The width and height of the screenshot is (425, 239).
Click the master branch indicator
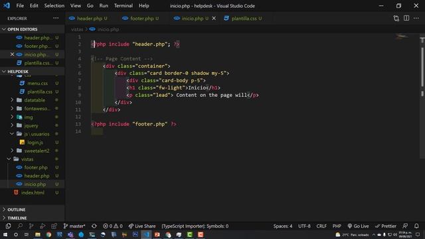[74, 226]
